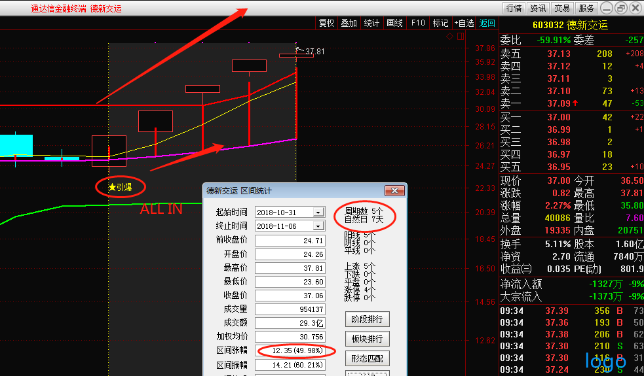Click the diamond icon above the price axis
Image resolution: width=644 pixels, height=376 pixels.
[449, 37]
